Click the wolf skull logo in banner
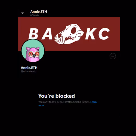Viewport: 136px width, 136px height. coord(69,34)
